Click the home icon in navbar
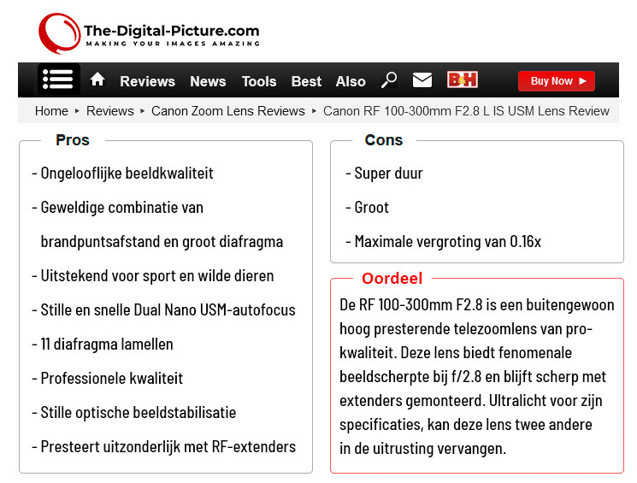Screen dimensions: 637x483 pyautogui.click(x=97, y=80)
